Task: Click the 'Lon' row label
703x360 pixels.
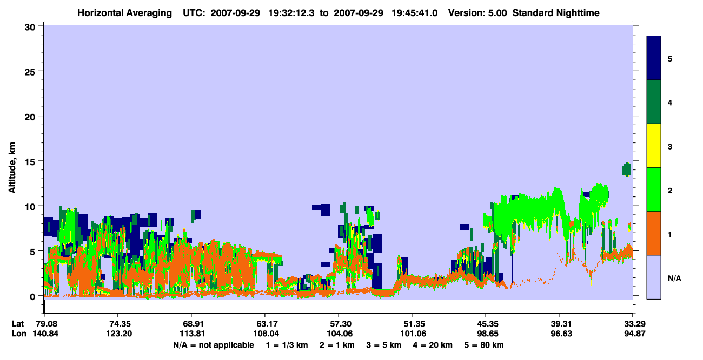Action: pyautogui.click(x=18, y=334)
